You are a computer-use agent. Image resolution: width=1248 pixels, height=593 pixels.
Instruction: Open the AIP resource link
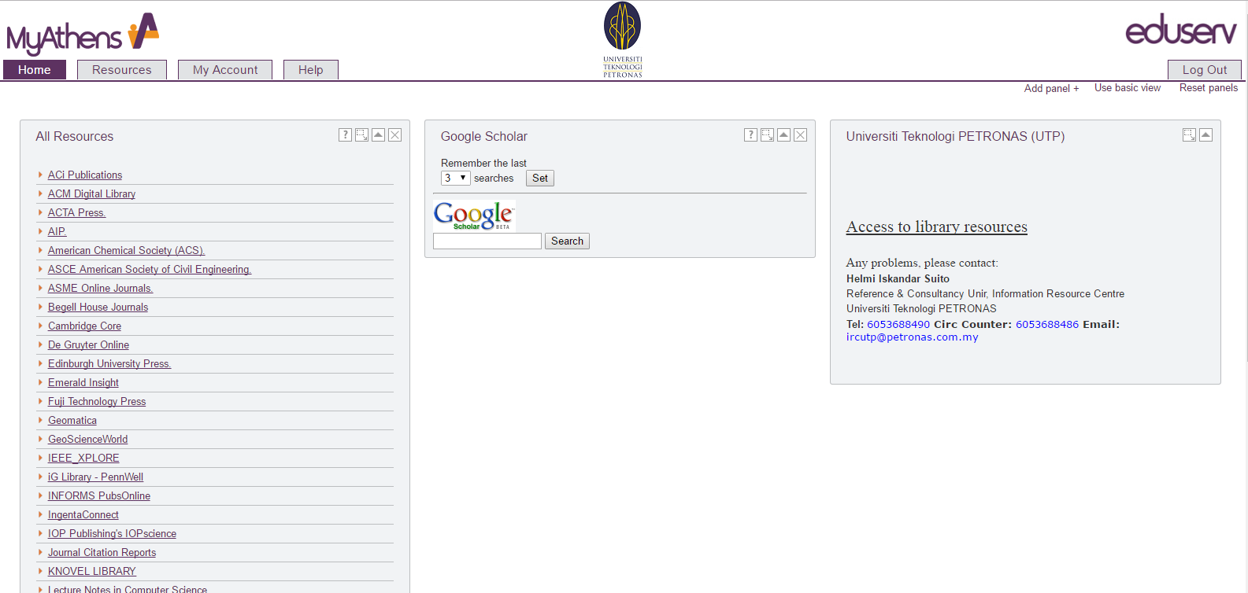(x=57, y=231)
